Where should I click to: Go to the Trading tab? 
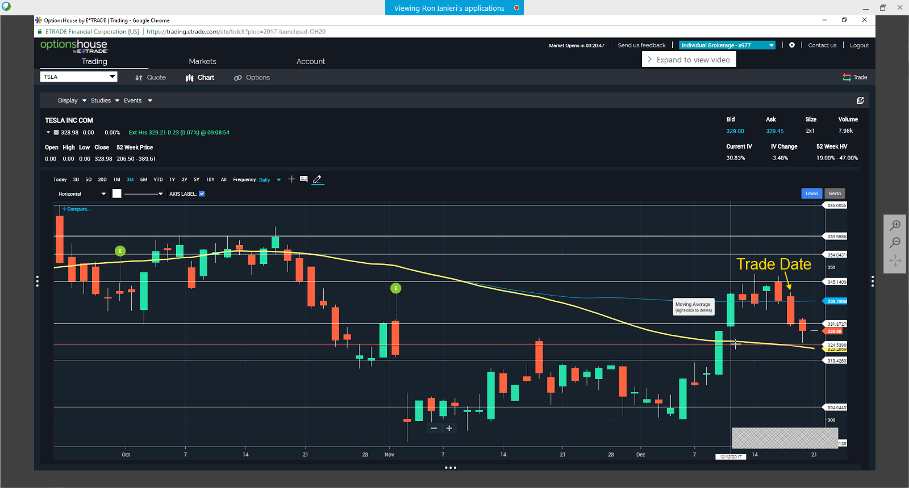pos(94,61)
